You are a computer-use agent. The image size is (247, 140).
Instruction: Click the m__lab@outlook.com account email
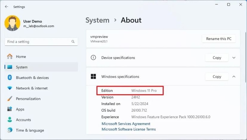39,26
